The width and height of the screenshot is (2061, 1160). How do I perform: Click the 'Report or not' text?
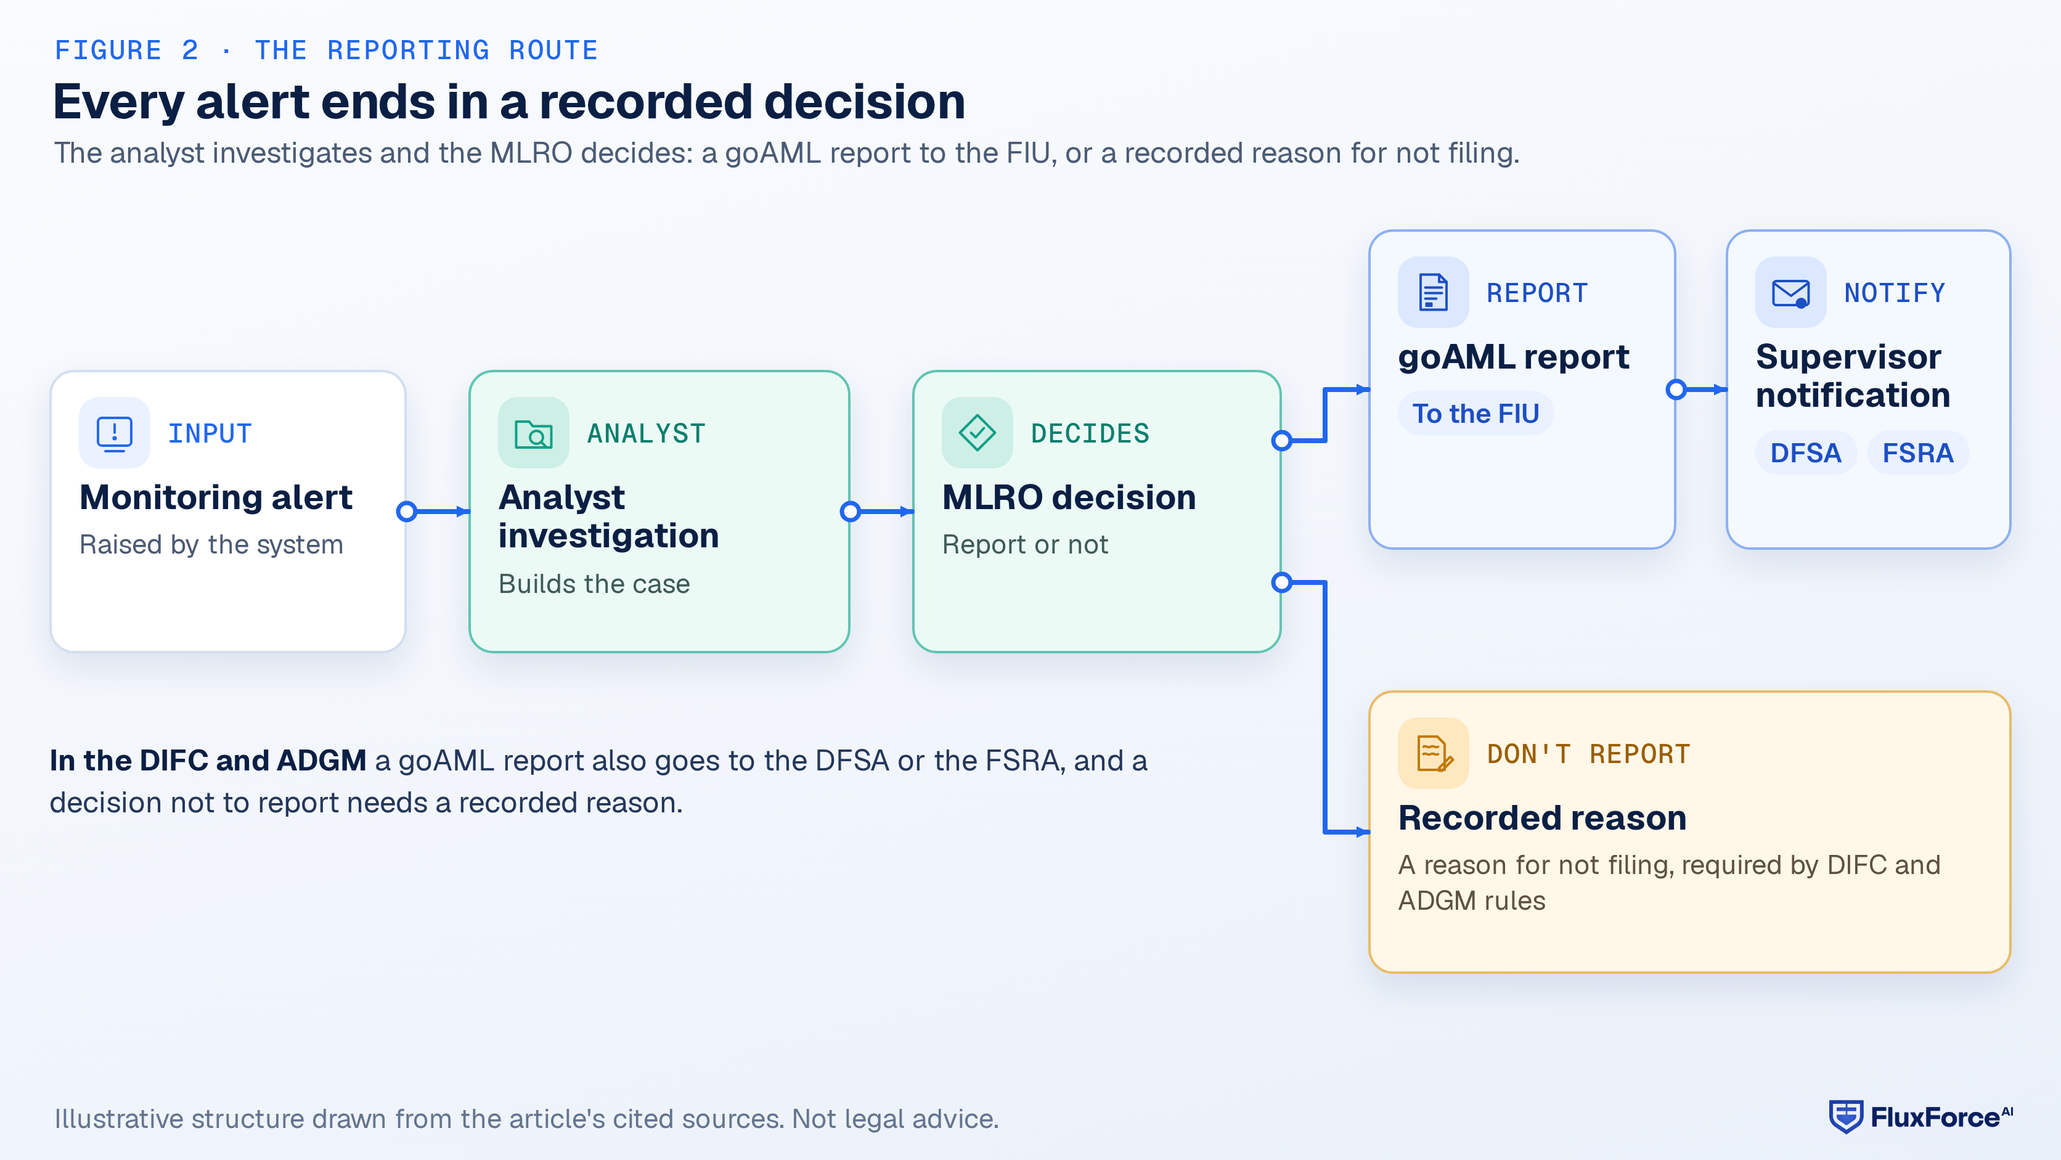coord(1024,545)
